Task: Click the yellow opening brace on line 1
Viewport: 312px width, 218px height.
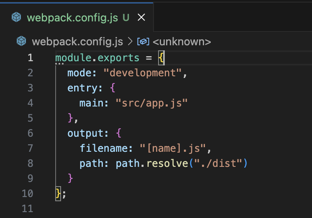Action: pyautogui.click(x=161, y=58)
